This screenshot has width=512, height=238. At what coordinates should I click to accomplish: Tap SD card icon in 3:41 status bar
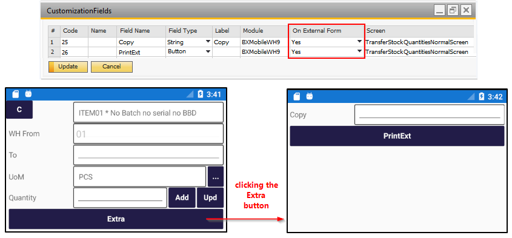[x=16, y=94]
